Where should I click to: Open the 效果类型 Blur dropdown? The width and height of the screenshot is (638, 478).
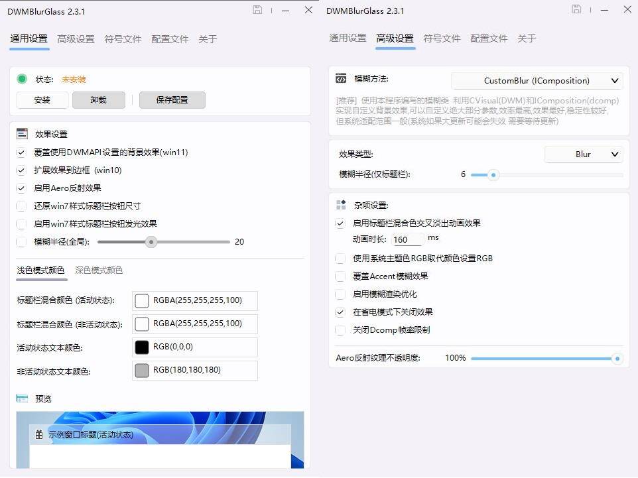click(x=583, y=154)
